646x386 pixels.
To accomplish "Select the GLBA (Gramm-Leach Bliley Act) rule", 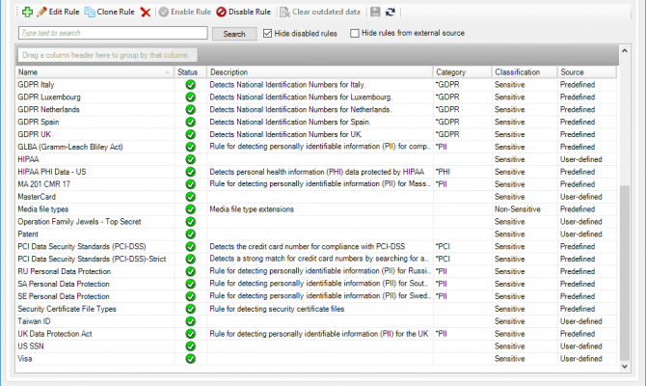I will click(70, 147).
